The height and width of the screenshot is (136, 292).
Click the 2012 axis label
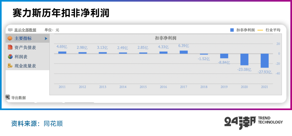tap(82, 87)
